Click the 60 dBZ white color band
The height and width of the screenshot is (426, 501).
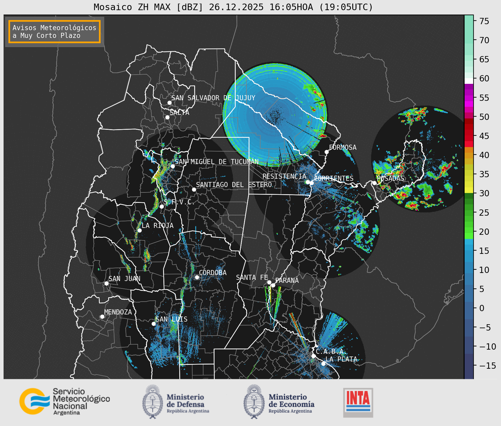pyautogui.click(x=469, y=81)
